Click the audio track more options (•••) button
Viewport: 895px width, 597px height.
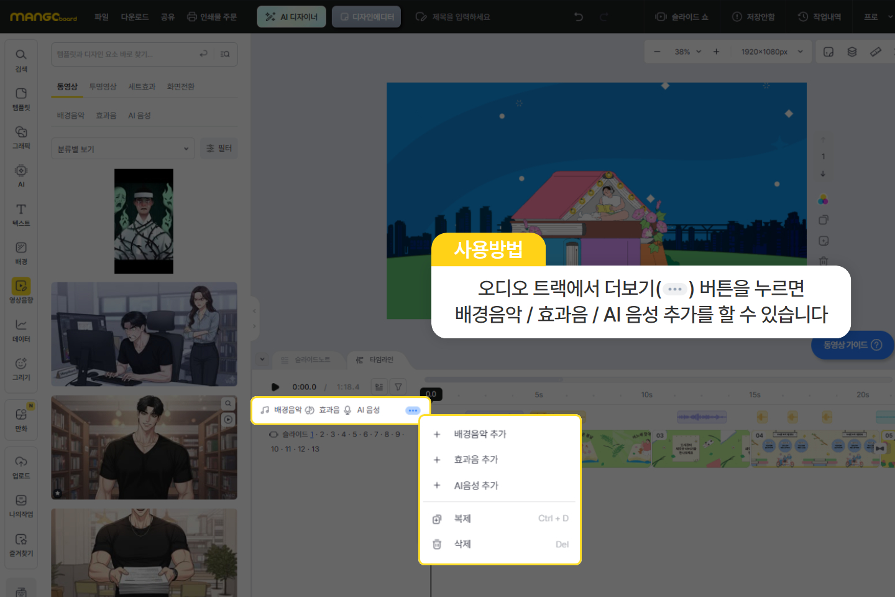413,410
